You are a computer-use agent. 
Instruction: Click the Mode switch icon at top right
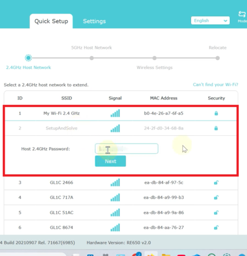[242, 14]
